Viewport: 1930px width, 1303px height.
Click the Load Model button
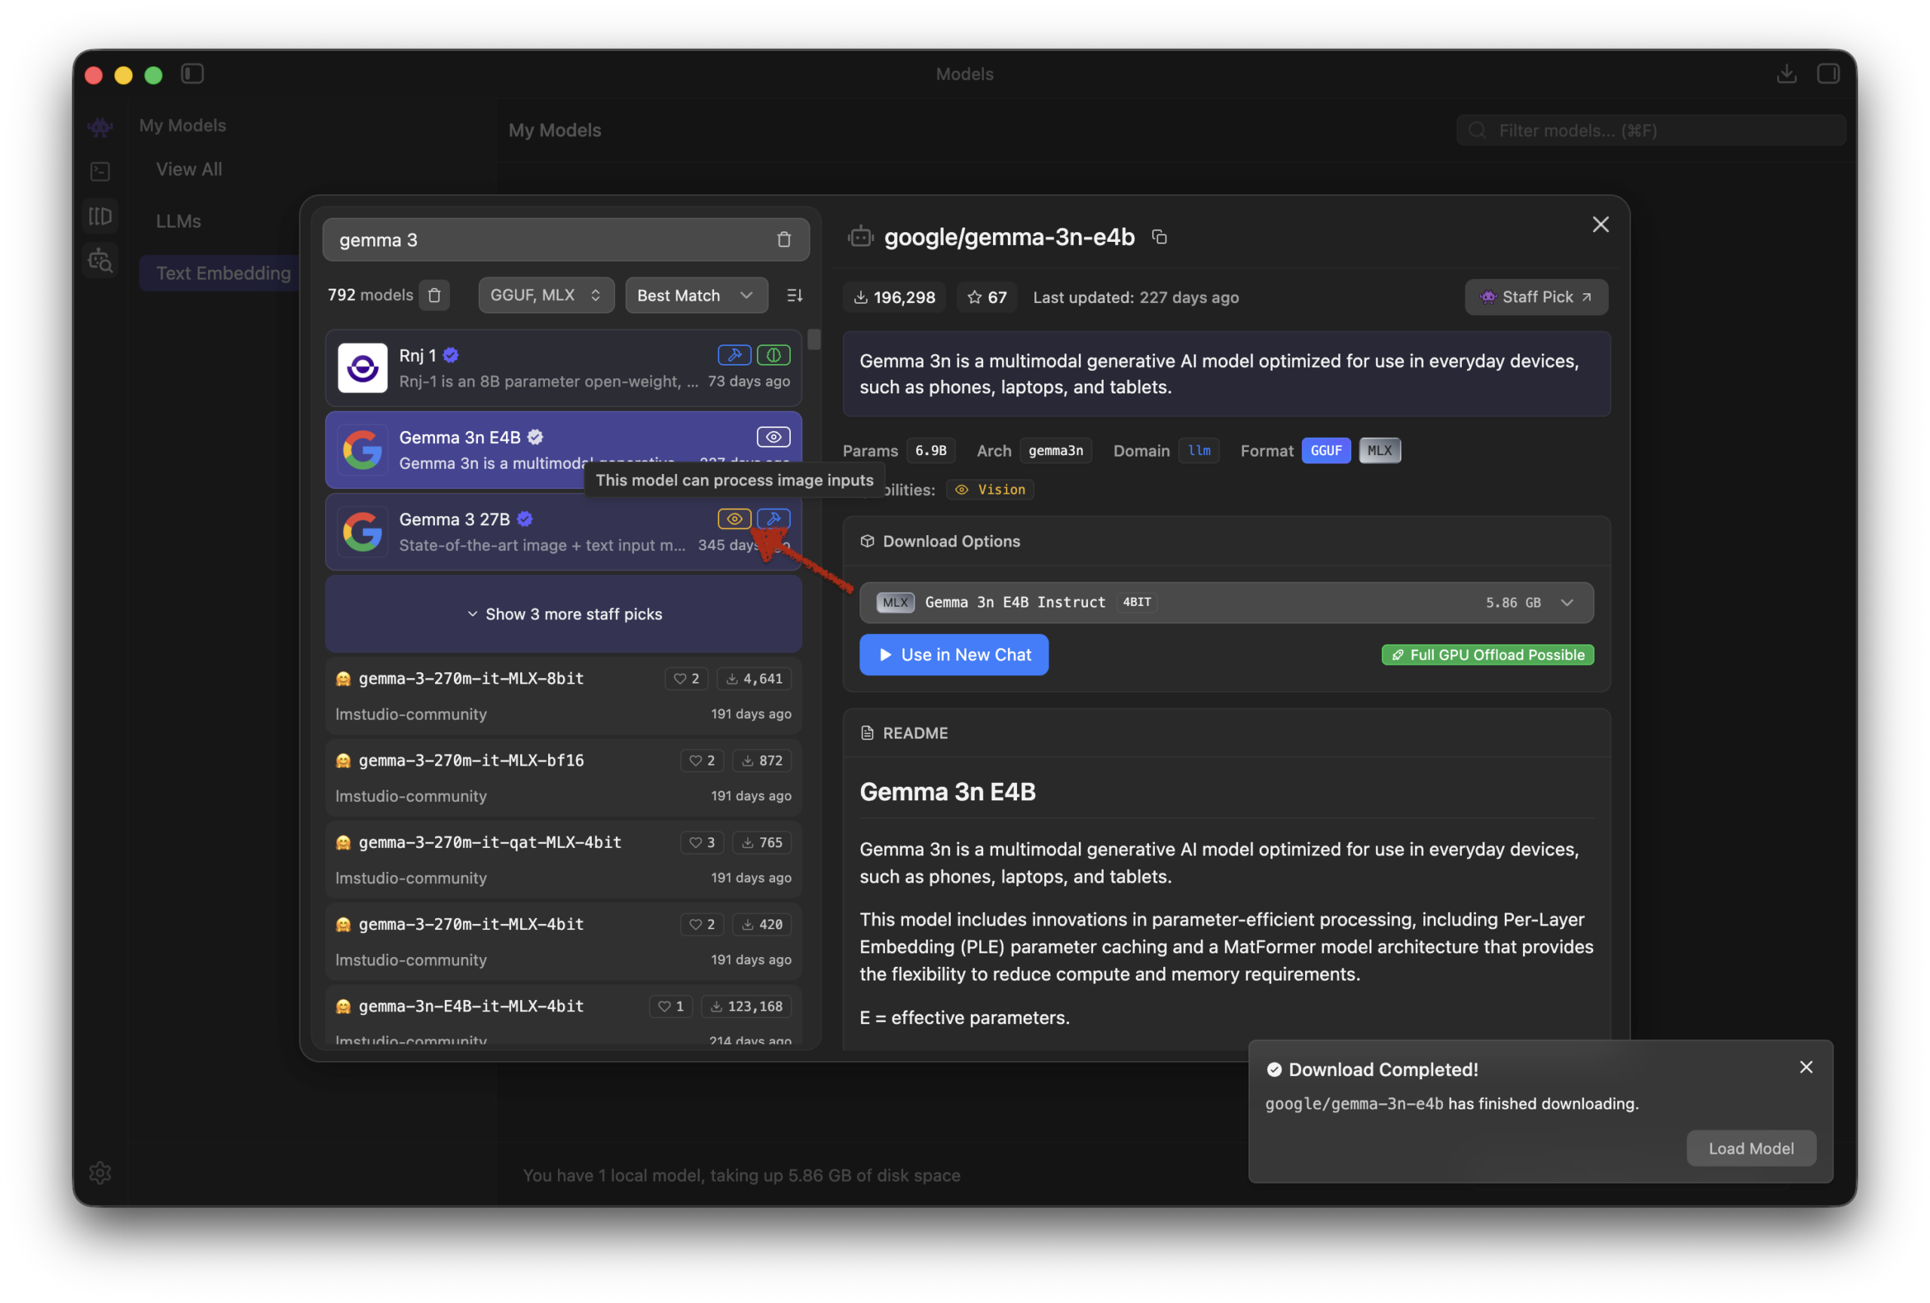[1750, 1148]
